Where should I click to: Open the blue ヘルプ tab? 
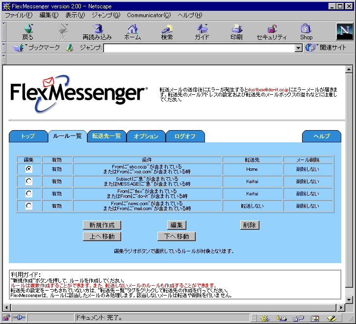(x=322, y=136)
